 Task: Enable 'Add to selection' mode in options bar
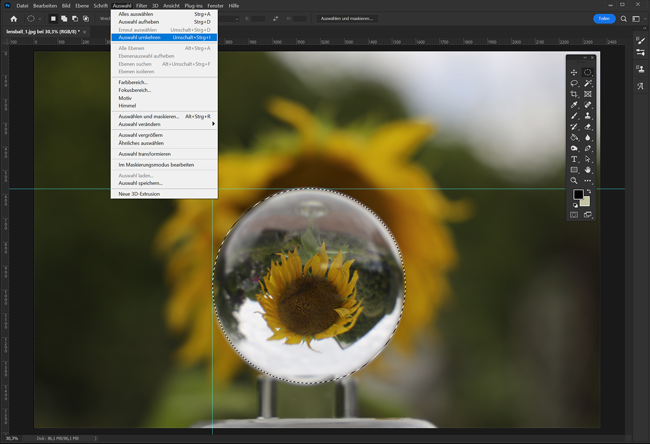click(64, 19)
